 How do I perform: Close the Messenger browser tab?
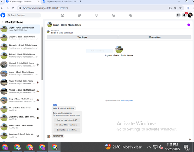38,2
